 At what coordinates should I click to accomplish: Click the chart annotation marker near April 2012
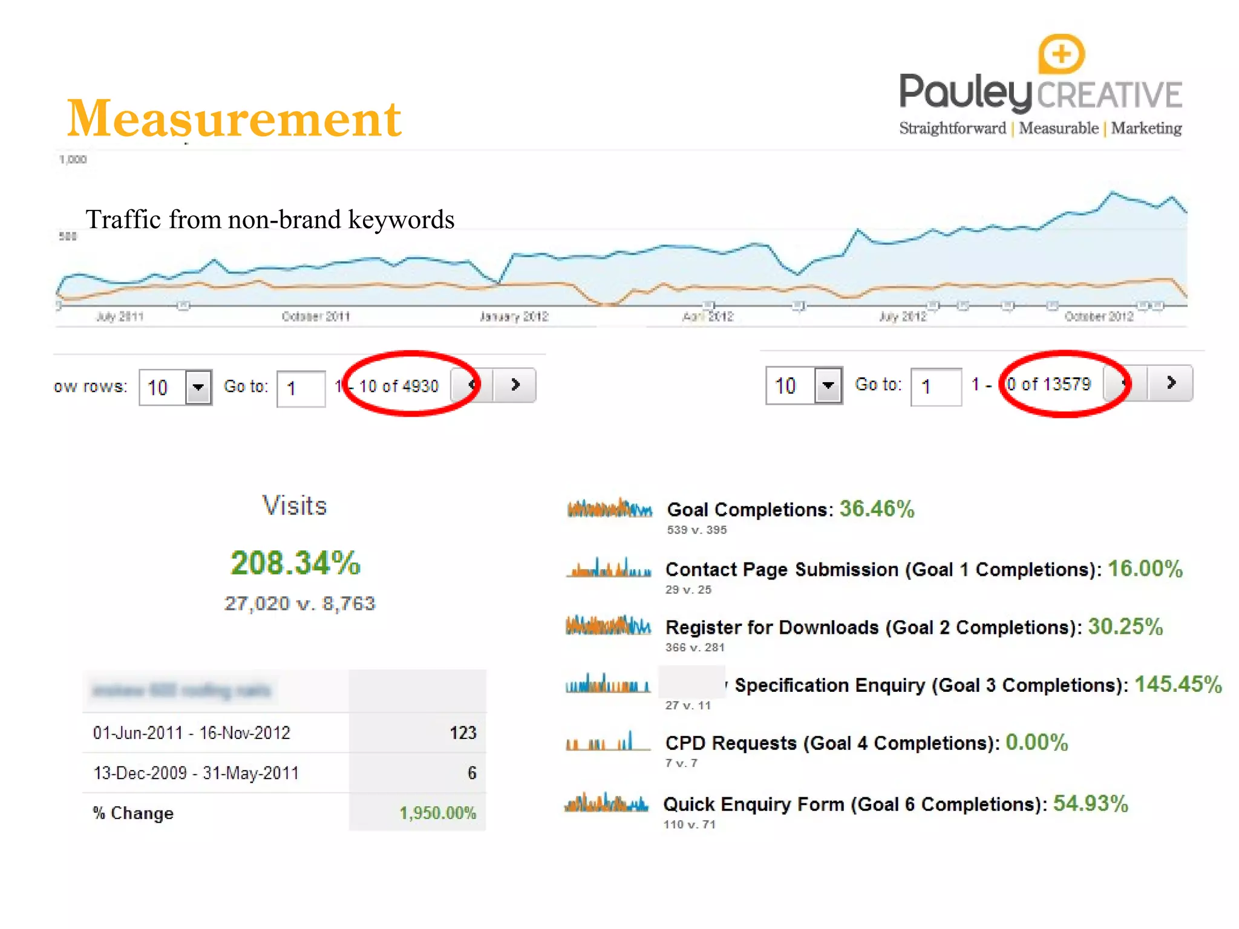point(708,305)
